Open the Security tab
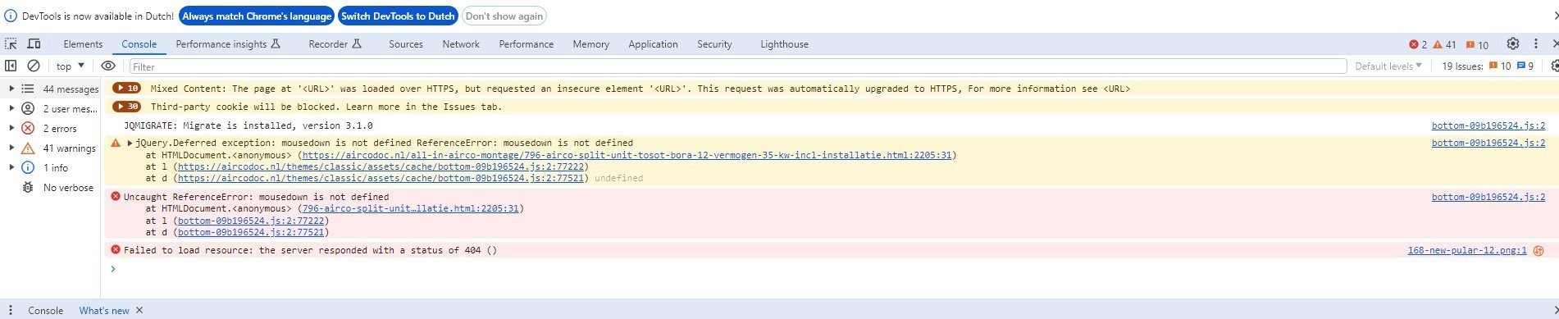1559x319 pixels. click(714, 44)
